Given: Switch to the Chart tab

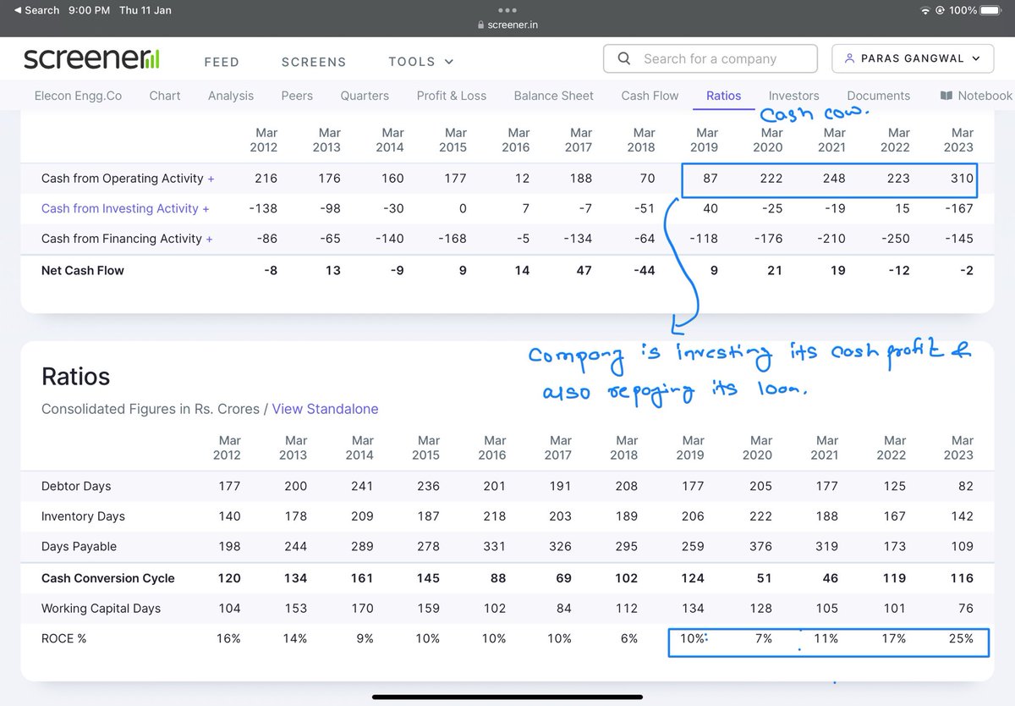Looking at the screenshot, I should pyautogui.click(x=165, y=96).
